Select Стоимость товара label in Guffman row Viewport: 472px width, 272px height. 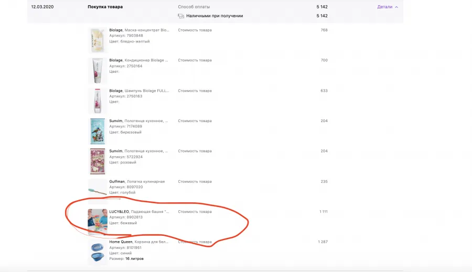(x=195, y=181)
